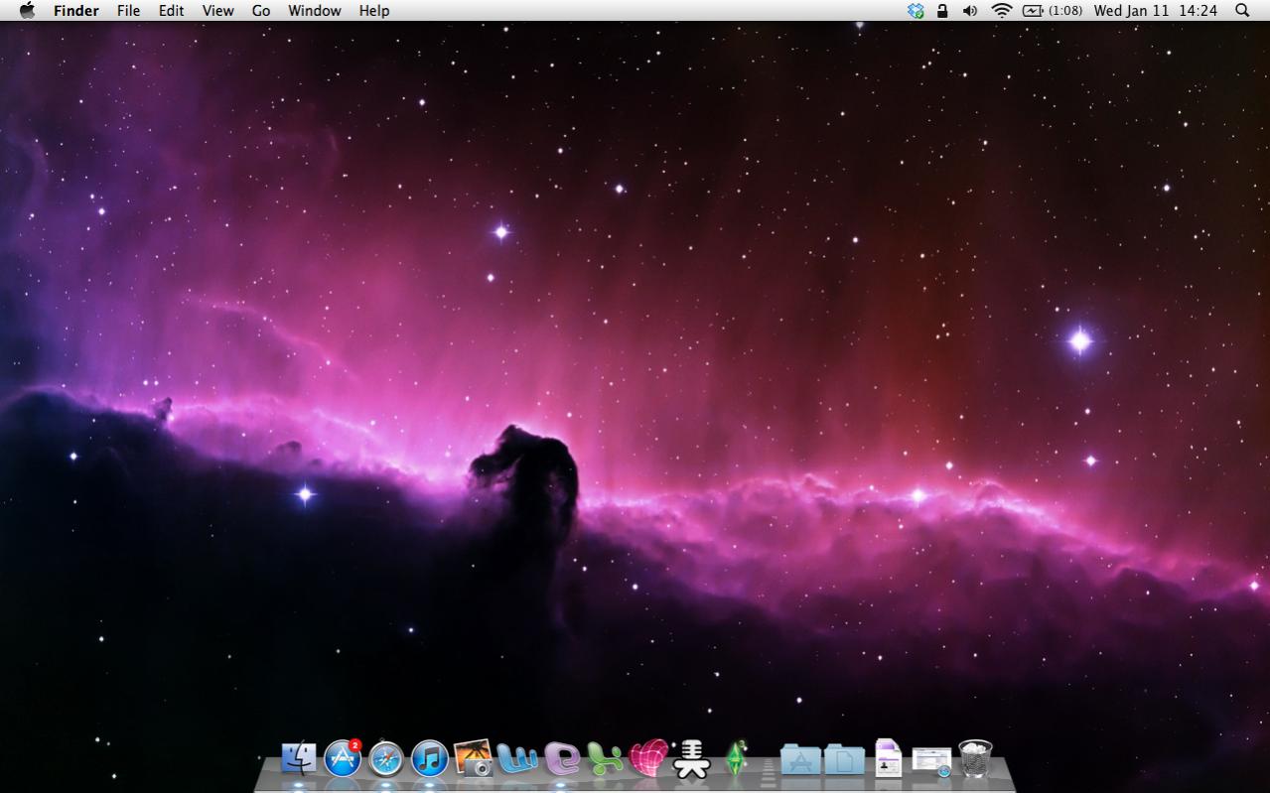Open the Window menu
The image size is (1270, 793).
pos(315,11)
